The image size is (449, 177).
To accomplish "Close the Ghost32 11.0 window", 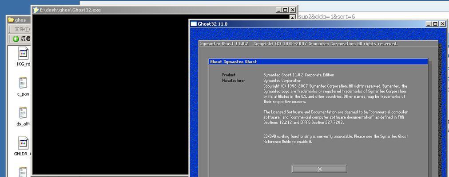I will 442,24.
